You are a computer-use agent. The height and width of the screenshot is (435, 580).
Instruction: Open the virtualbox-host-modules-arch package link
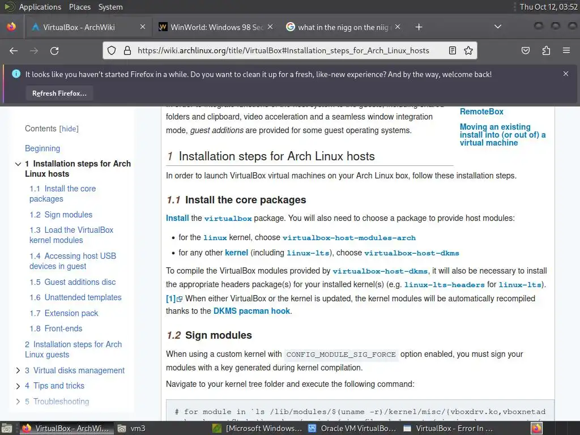[x=349, y=238]
